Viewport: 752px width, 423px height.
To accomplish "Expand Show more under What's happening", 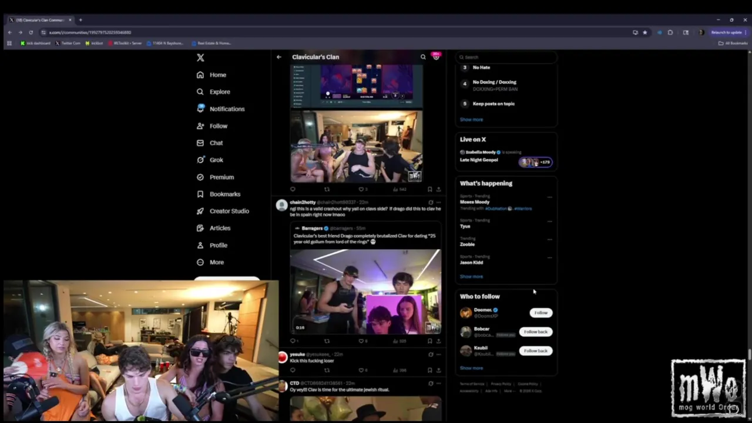I will (x=471, y=276).
